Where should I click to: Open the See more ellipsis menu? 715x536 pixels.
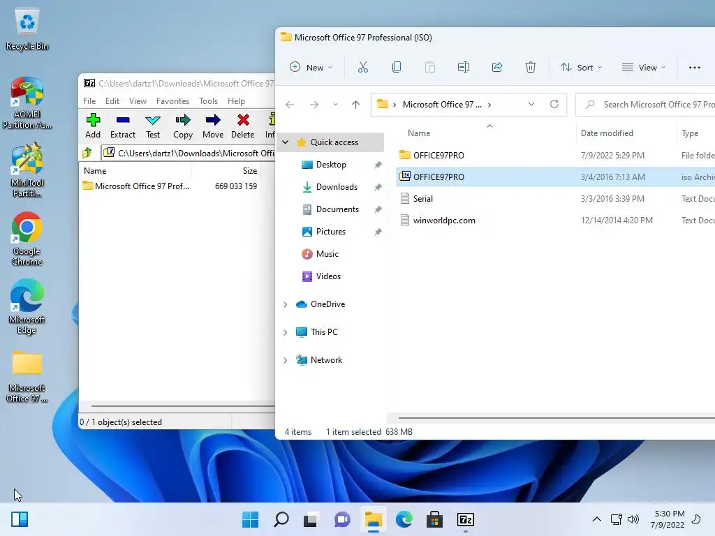point(695,68)
